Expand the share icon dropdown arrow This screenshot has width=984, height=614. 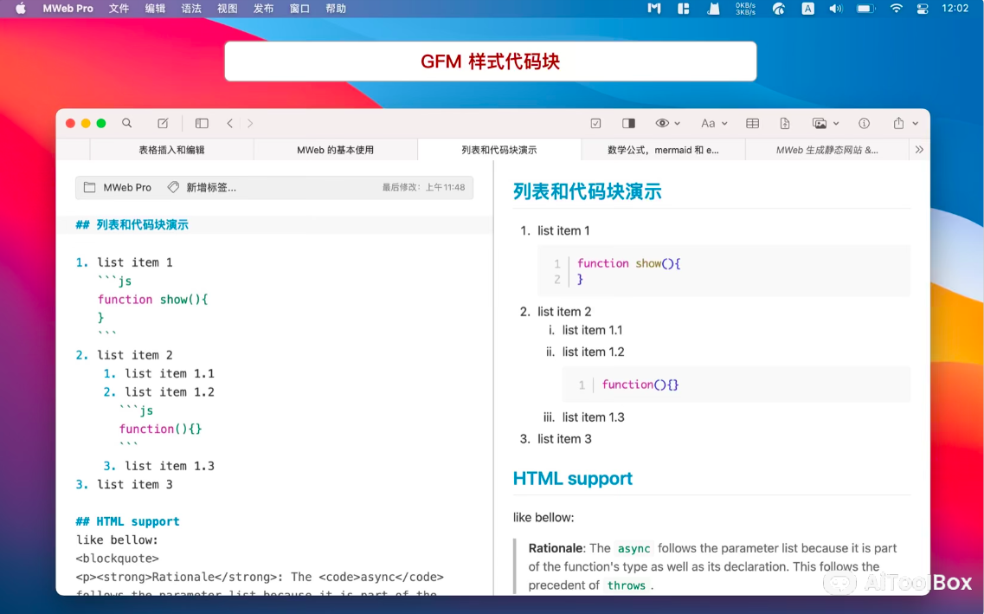click(916, 124)
